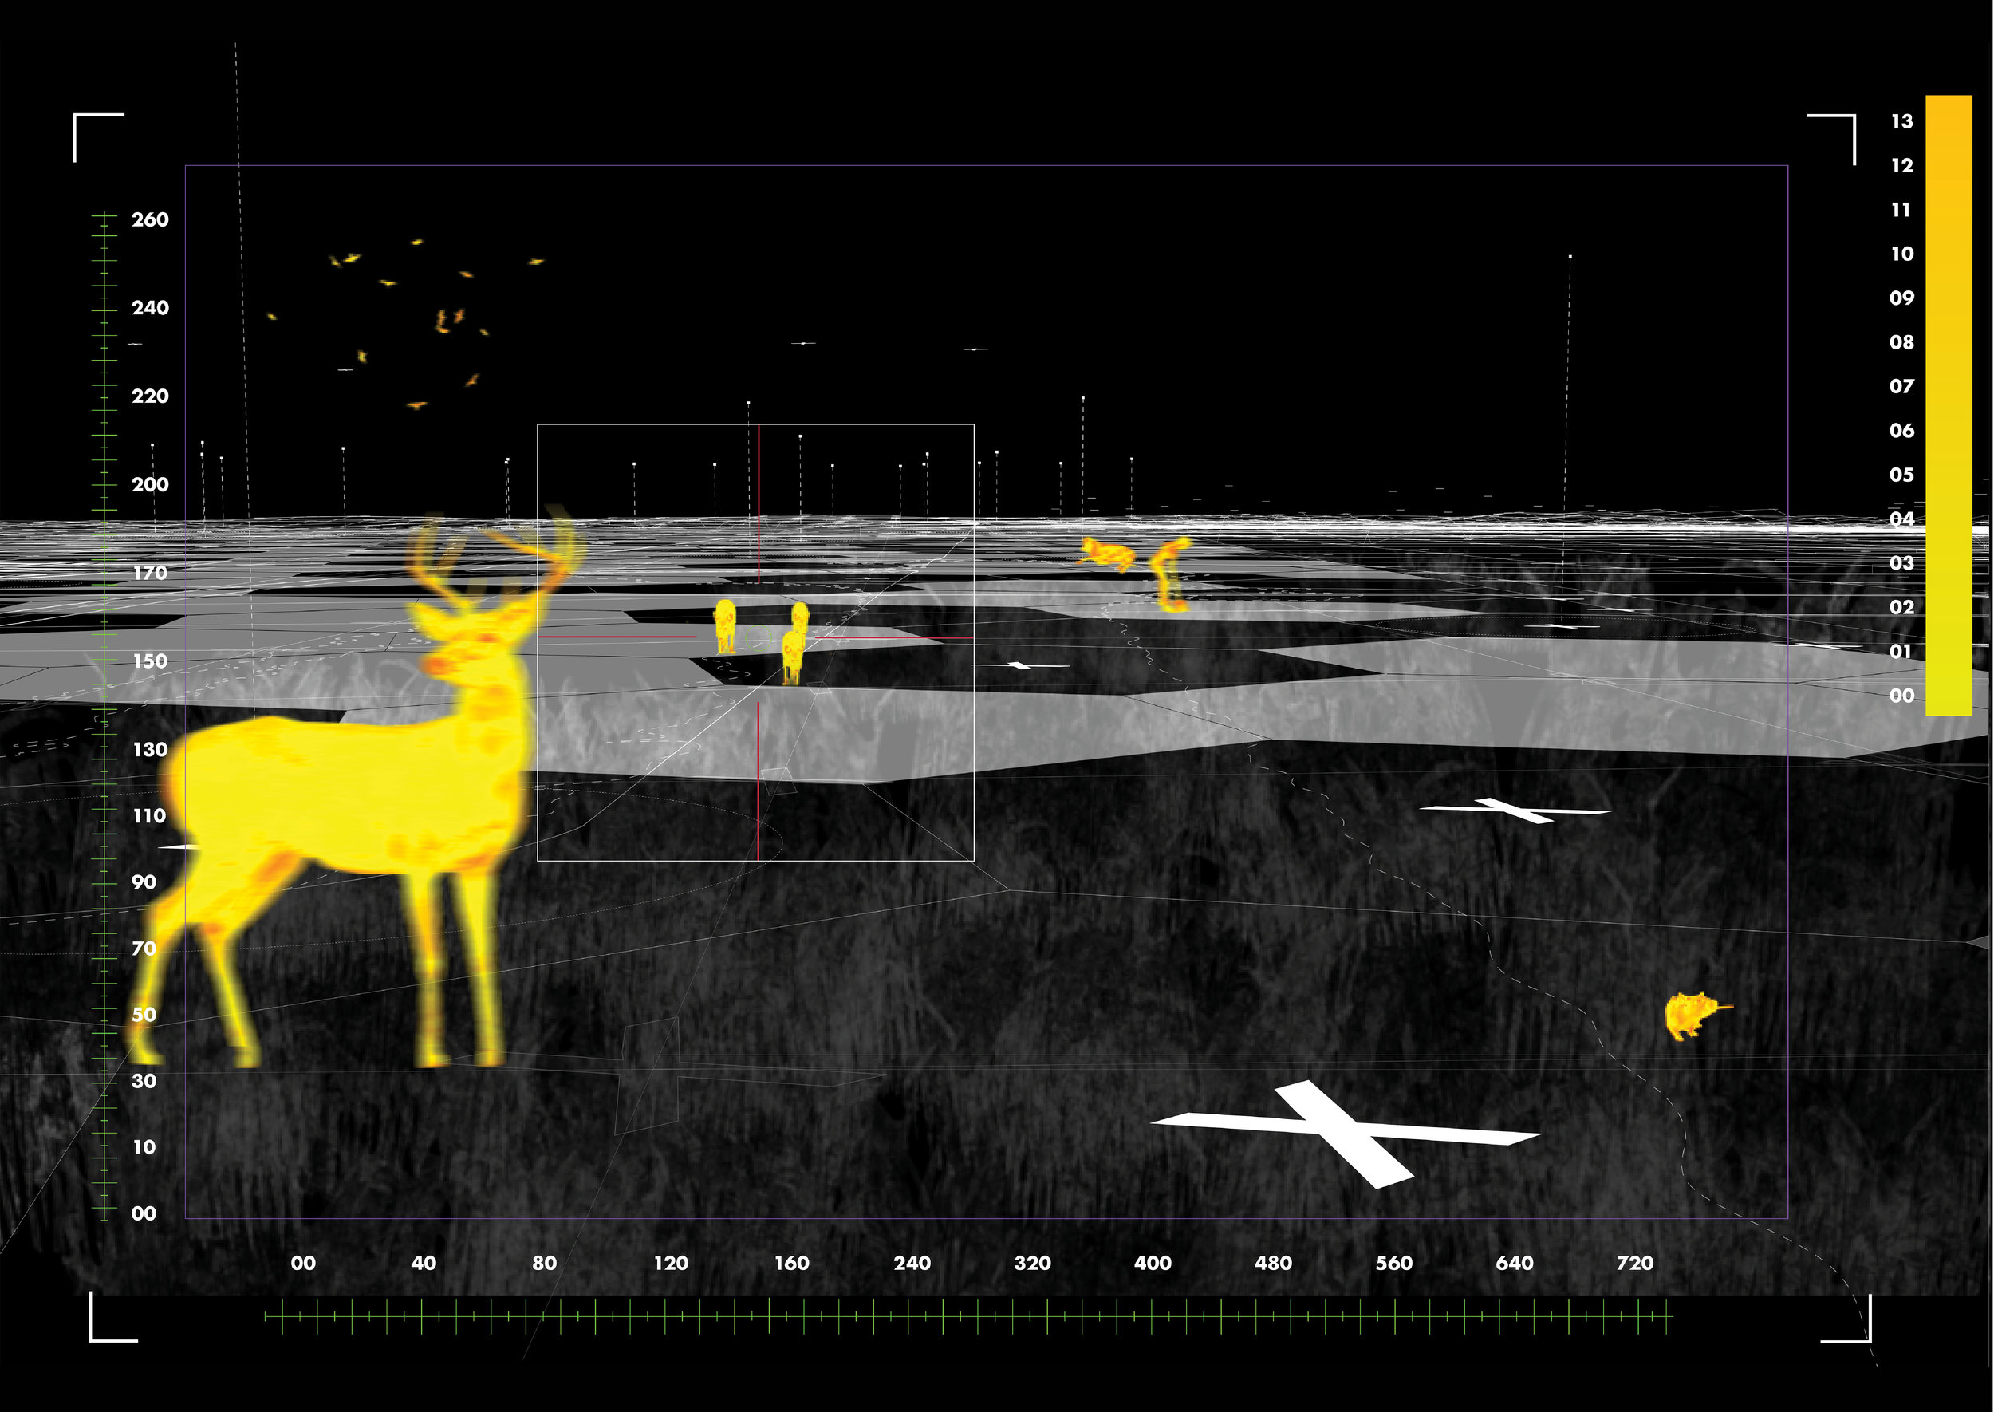Viewport: 1994px width, 1412px height.
Task: Click '12' on the heat scale
Action: click(x=1901, y=165)
